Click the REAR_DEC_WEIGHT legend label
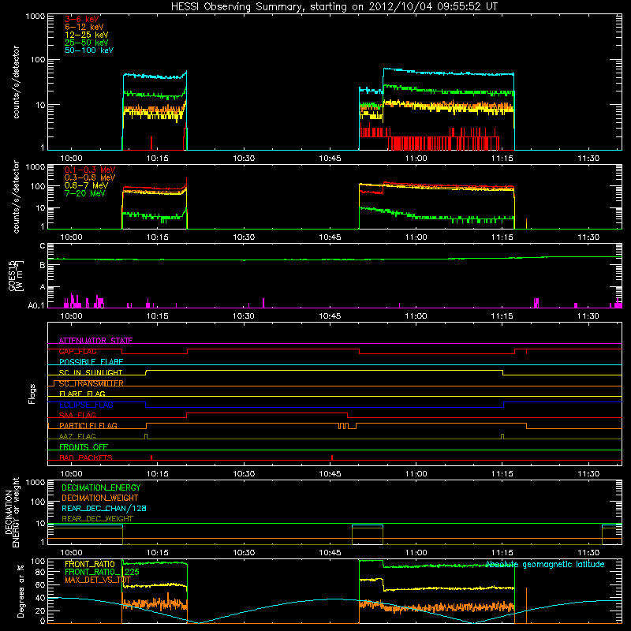Viewport: 631px width, 631px height. pyautogui.click(x=97, y=519)
